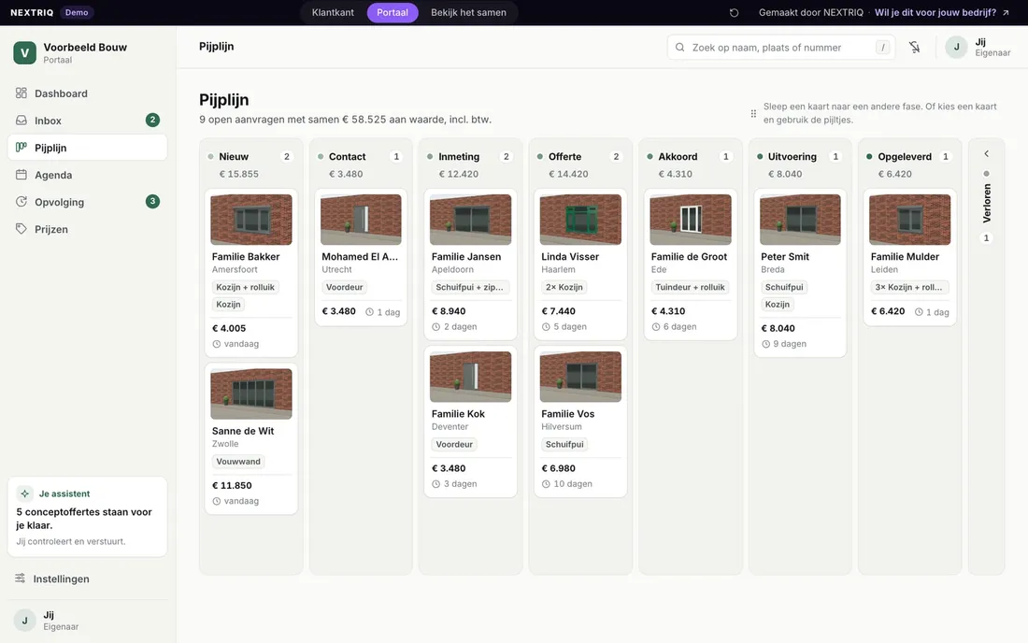
Task: Open the Bekijk het samen tab
Action: point(468,12)
